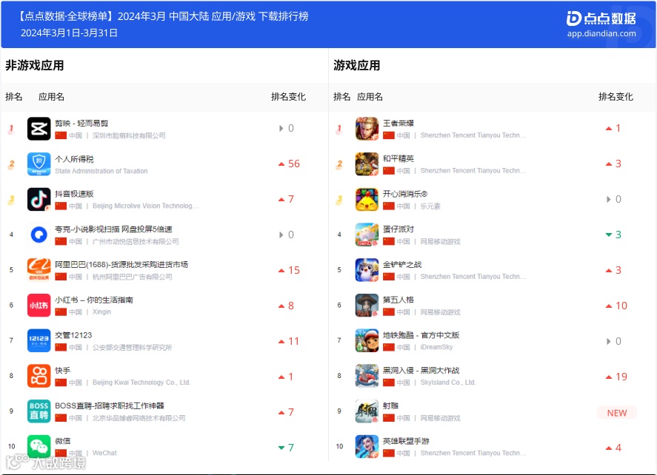Click the up 4 change for 英雄联盟手游
Screen dimensions: 657x475
click(x=613, y=448)
